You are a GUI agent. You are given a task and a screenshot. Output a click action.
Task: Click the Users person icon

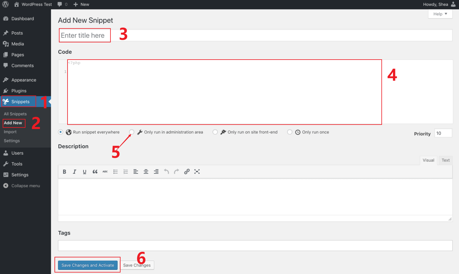(6, 153)
